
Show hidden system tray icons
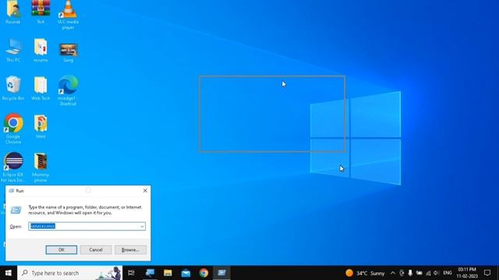click(393, 273)
